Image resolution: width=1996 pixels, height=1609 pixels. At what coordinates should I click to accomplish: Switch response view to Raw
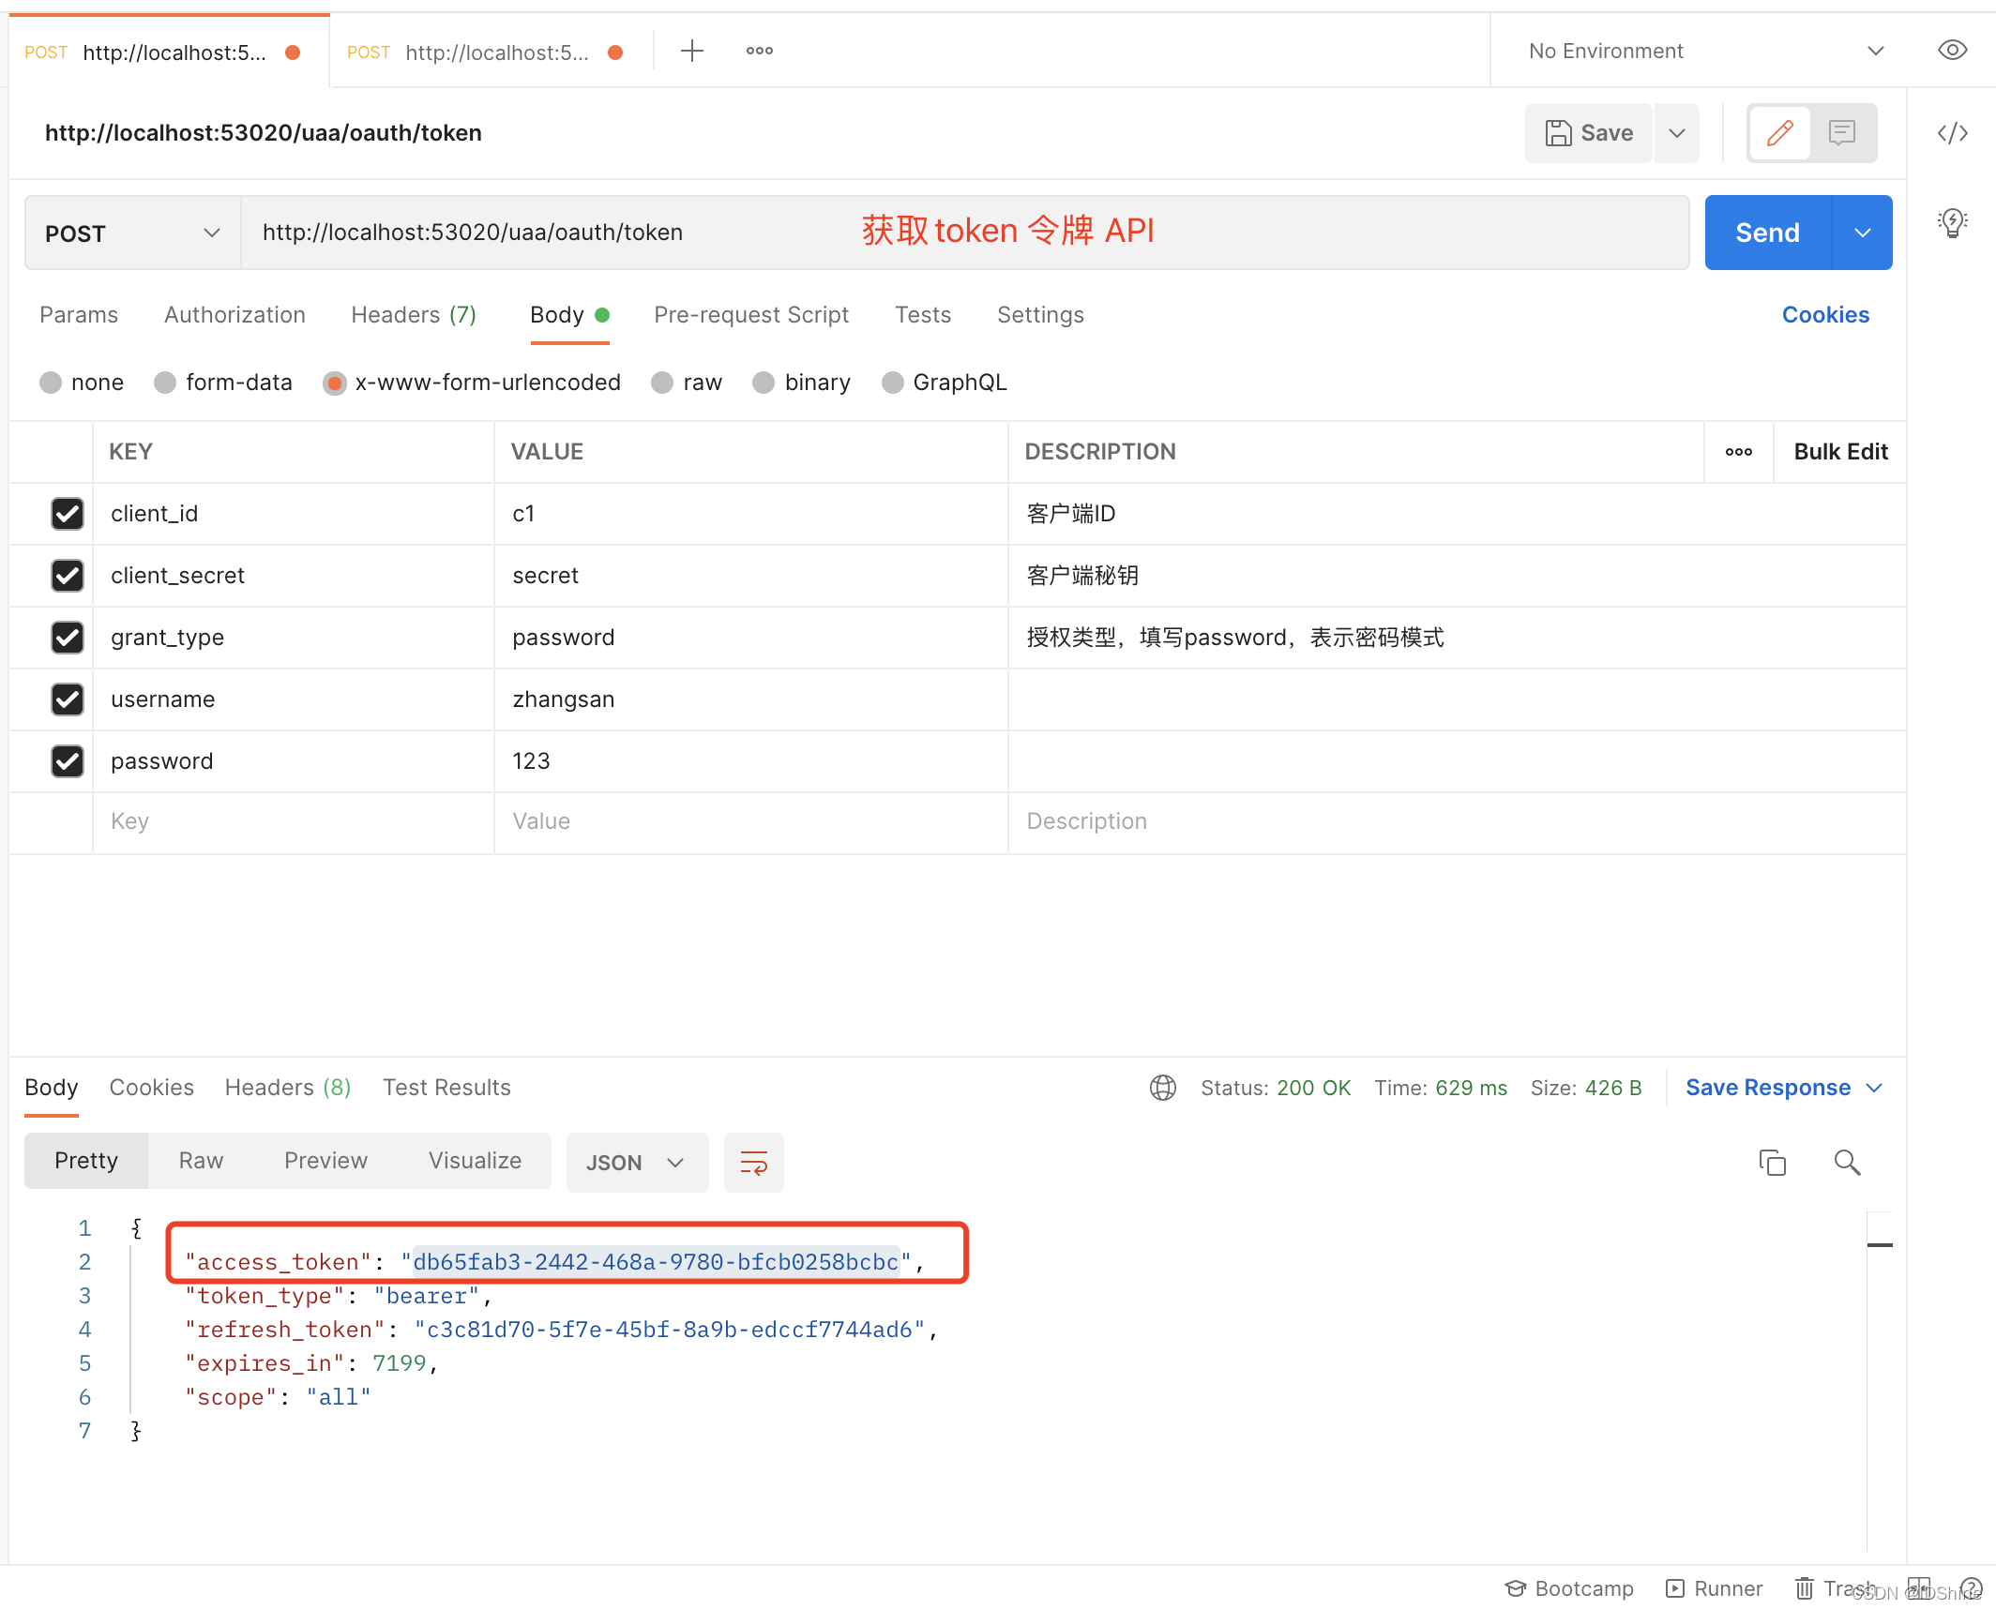click(x=201, y=1161)
